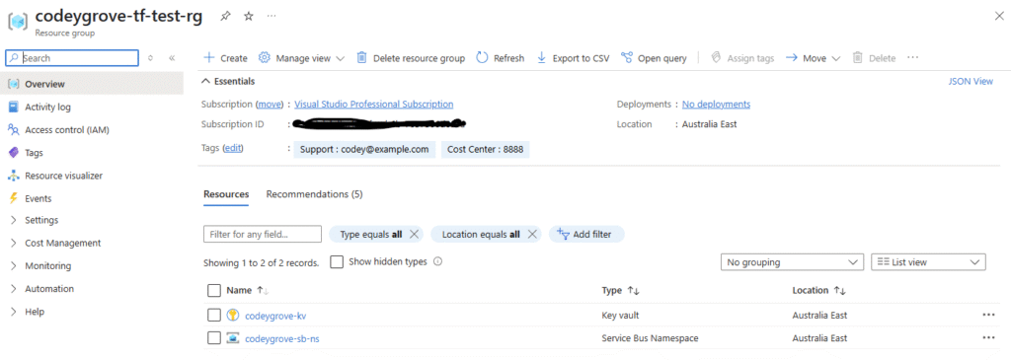Viewport: 1011px width, 360px height.
Task: Click Assign tags in toolbar
Action: coord(742,58)
